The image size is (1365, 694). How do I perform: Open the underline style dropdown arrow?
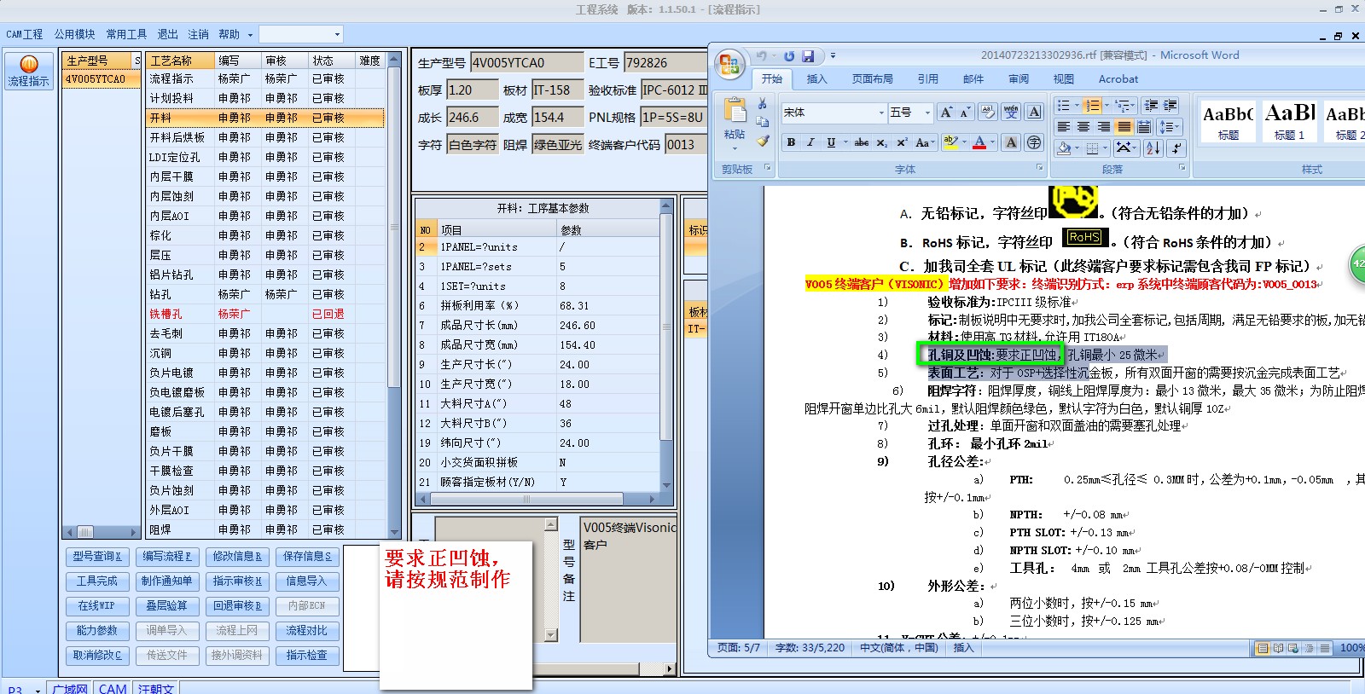click(845, 142)
